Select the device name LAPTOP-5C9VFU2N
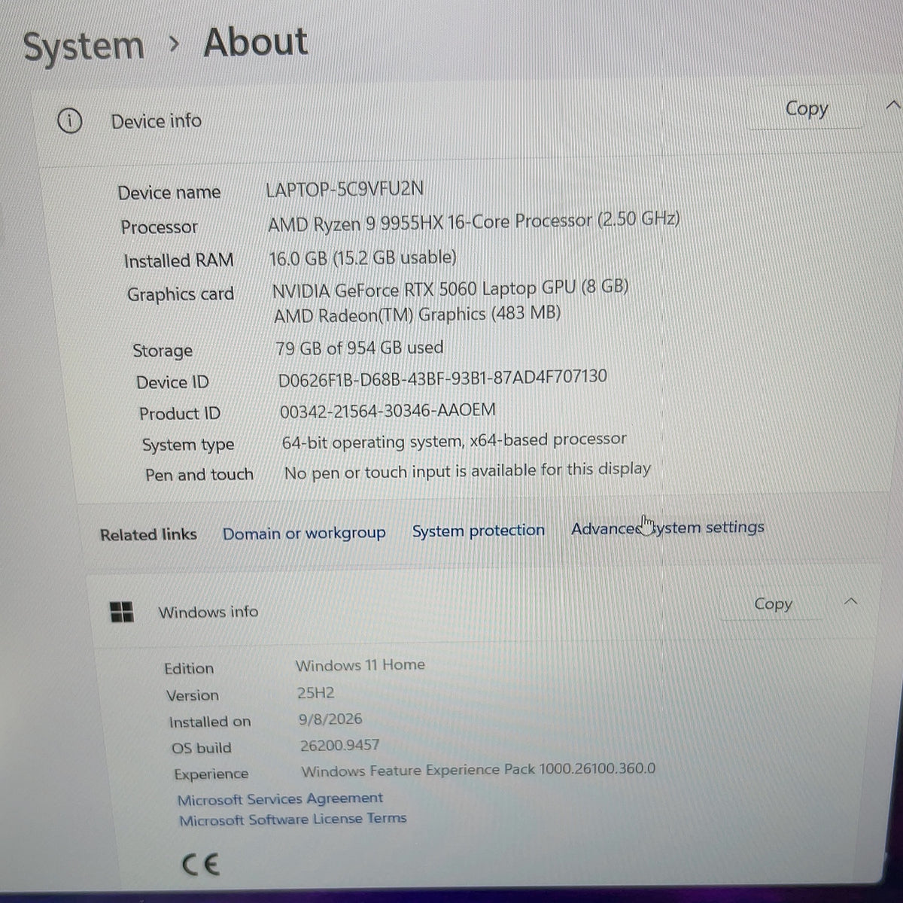This screenshot has height=903, width=903. pos(345,188)
